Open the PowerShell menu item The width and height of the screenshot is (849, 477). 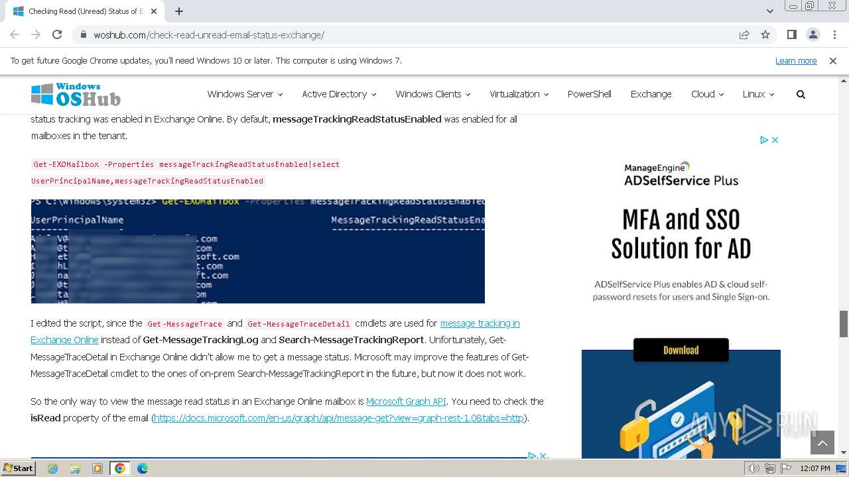tap(589, 94)
